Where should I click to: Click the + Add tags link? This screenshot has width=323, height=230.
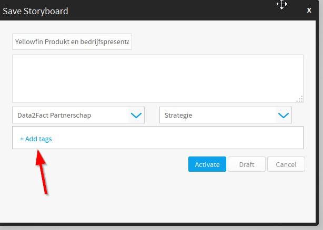[x=36, y=139]
